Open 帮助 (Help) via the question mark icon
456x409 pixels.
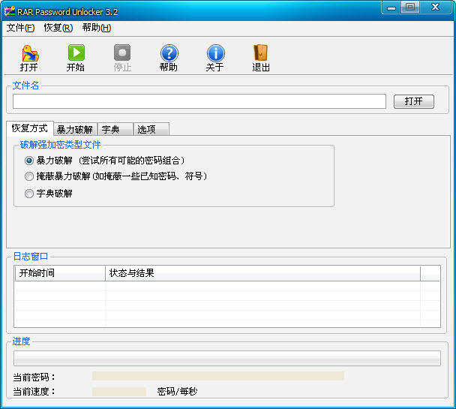(169, 54)
